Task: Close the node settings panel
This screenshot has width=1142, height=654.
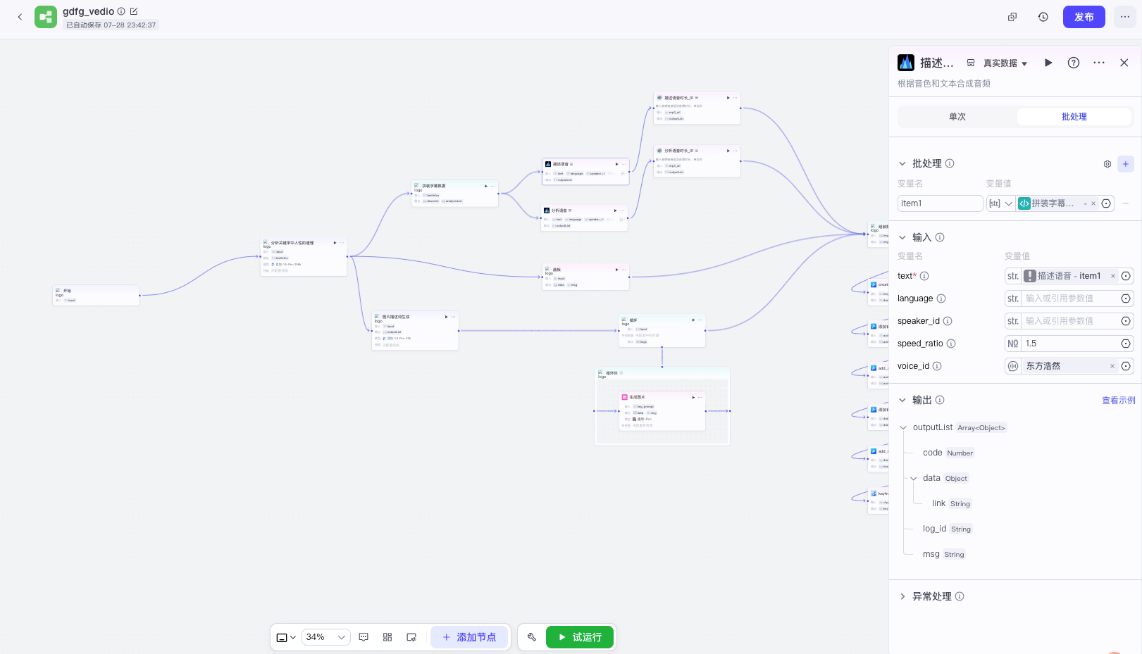Action: (x=1124, y=63)
